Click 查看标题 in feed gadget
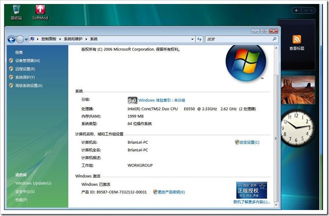The width and height of the screenshot is (329, 216). click(x=297, y=48)
